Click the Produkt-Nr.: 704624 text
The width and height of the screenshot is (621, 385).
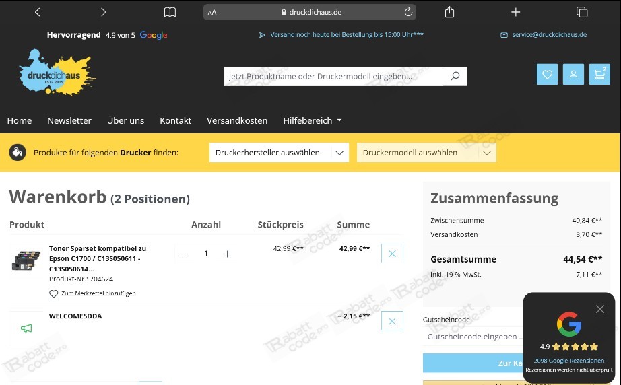tap(81, 279)
